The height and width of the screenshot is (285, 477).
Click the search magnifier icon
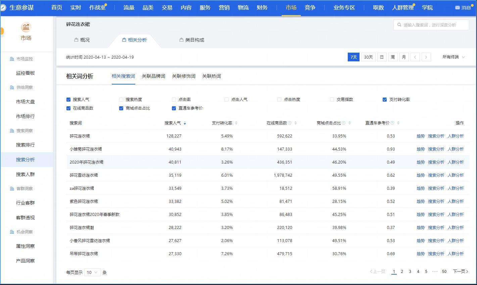399,25
